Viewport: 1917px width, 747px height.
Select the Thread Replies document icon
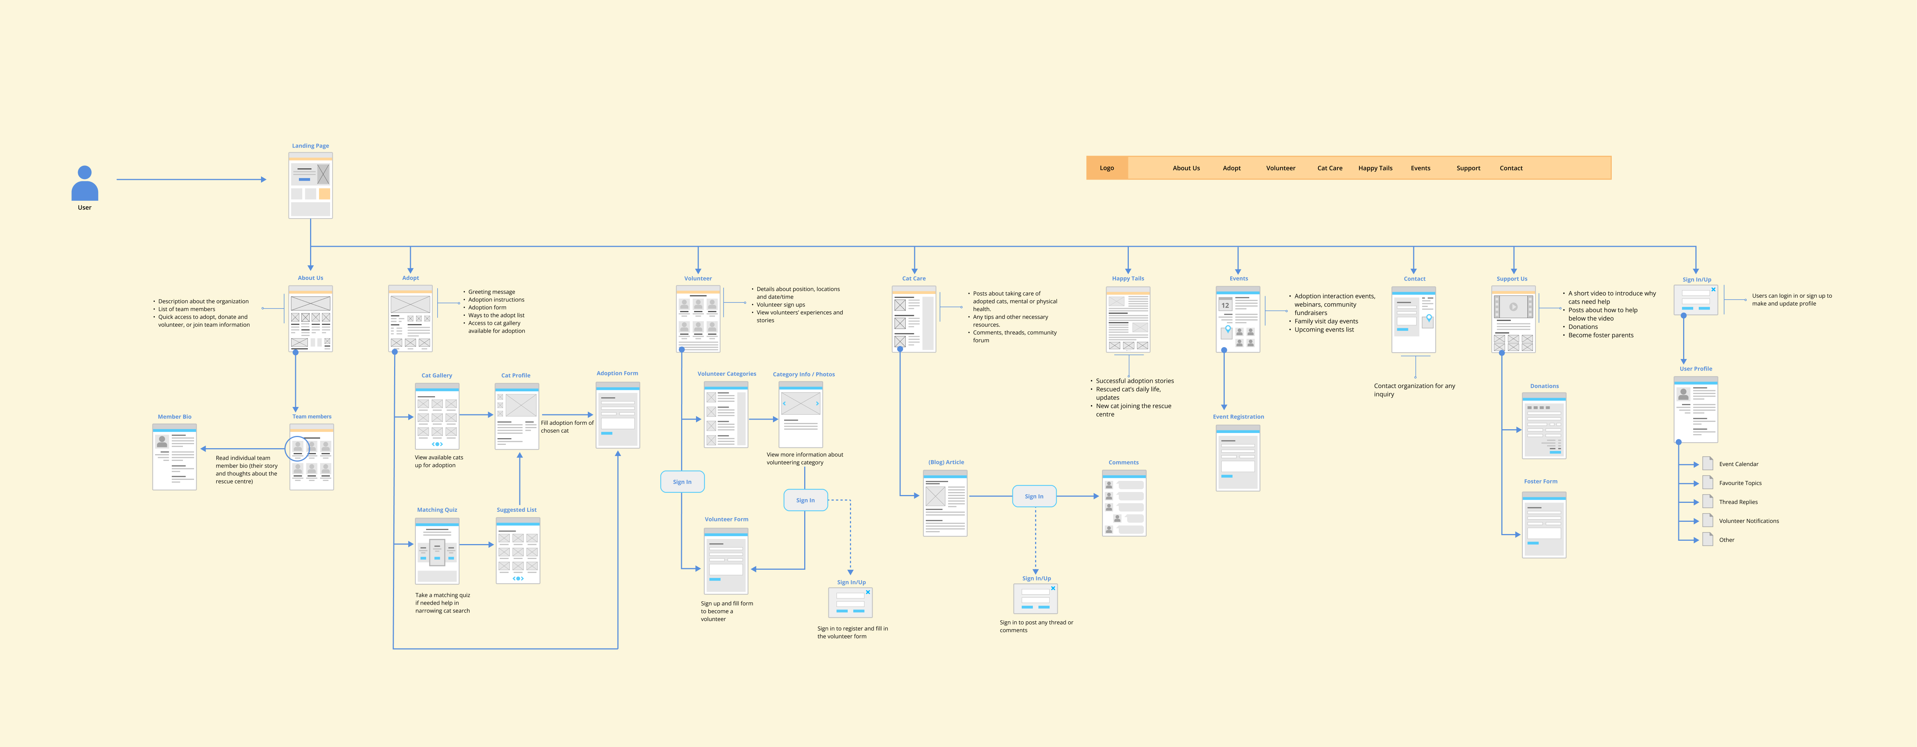[x=1708, y=501]
